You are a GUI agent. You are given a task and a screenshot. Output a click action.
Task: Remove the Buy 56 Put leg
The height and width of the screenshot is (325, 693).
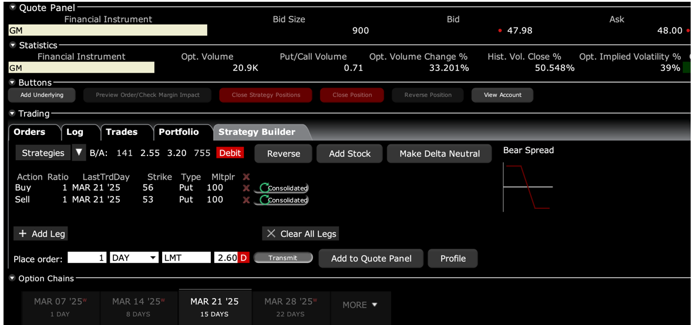point(246,188)
